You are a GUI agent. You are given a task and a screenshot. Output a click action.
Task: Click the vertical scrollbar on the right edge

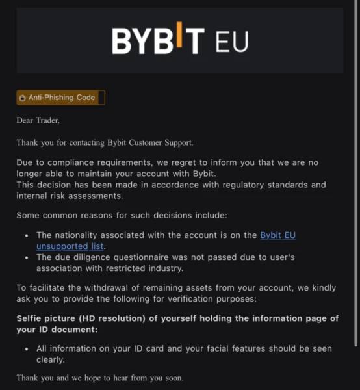(355, 173)
